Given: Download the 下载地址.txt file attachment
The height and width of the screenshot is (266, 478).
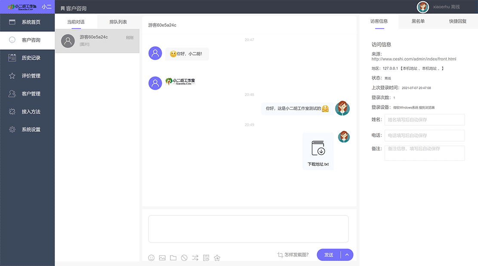Looking at the screenshot, I should click(318, 150).
